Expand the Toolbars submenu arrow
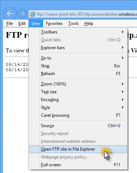Screen dimensions: 137x173 [x=123, y=32]
